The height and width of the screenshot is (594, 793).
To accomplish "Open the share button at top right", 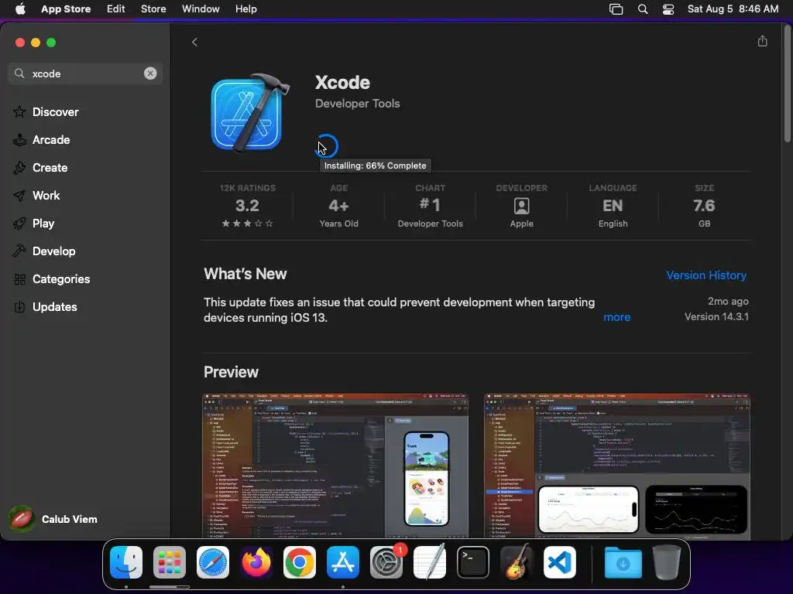I will (762, 42).
